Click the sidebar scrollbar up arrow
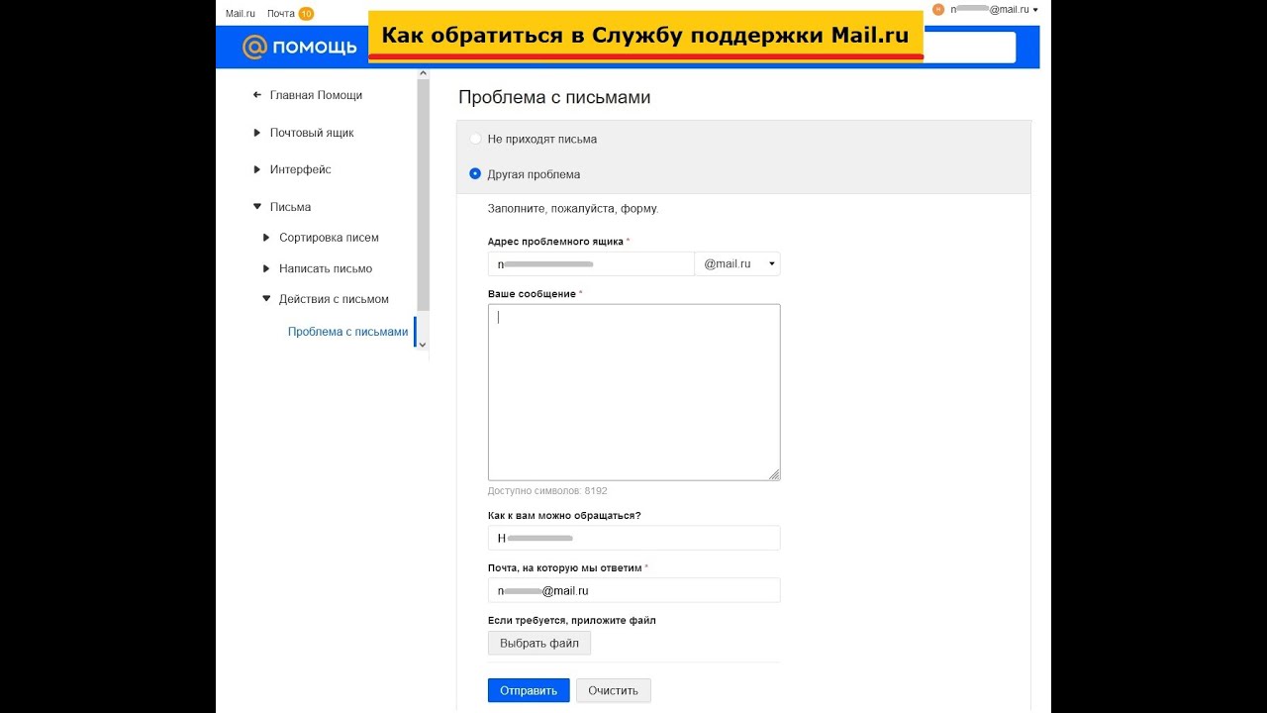Image resolution: width=1267 pixels, height=713 pixels. [424, 73]
